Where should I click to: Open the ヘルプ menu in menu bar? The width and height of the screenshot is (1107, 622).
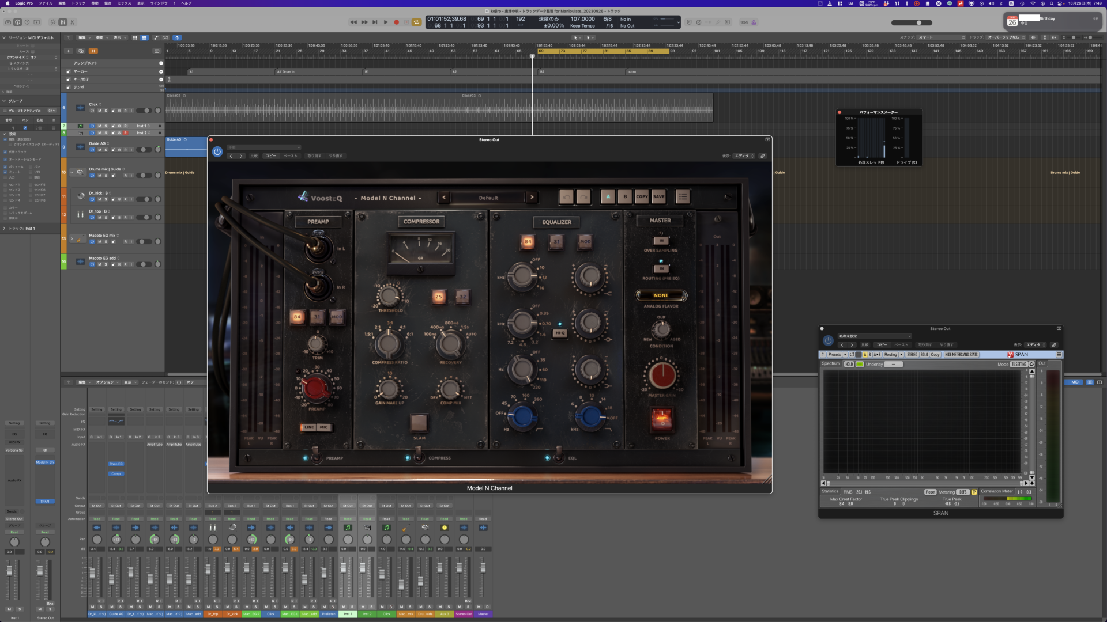(x=186, y=3)
